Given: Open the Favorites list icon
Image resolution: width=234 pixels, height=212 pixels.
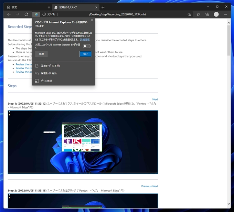Looking at the screenshot, I should click(198, 14).
